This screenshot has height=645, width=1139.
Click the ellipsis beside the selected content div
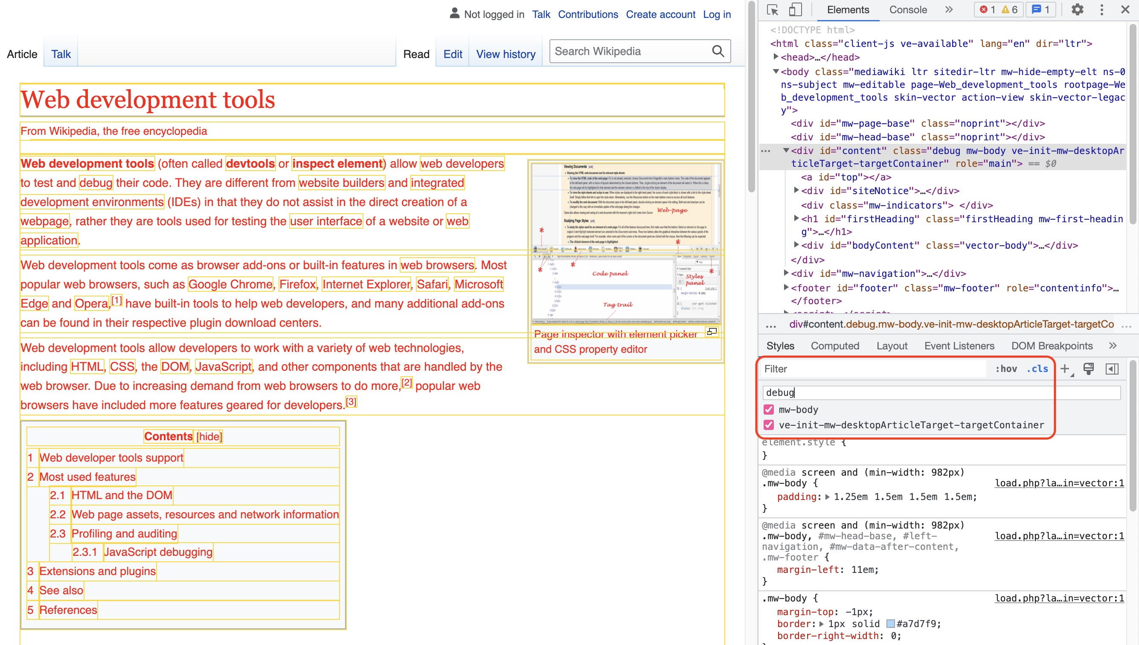point(766,151)
